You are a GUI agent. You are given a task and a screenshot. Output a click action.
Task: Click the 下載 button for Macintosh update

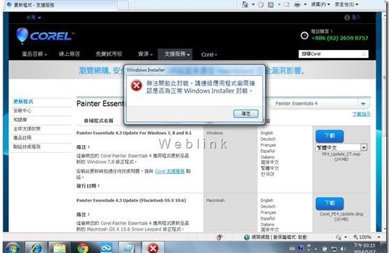330,204
